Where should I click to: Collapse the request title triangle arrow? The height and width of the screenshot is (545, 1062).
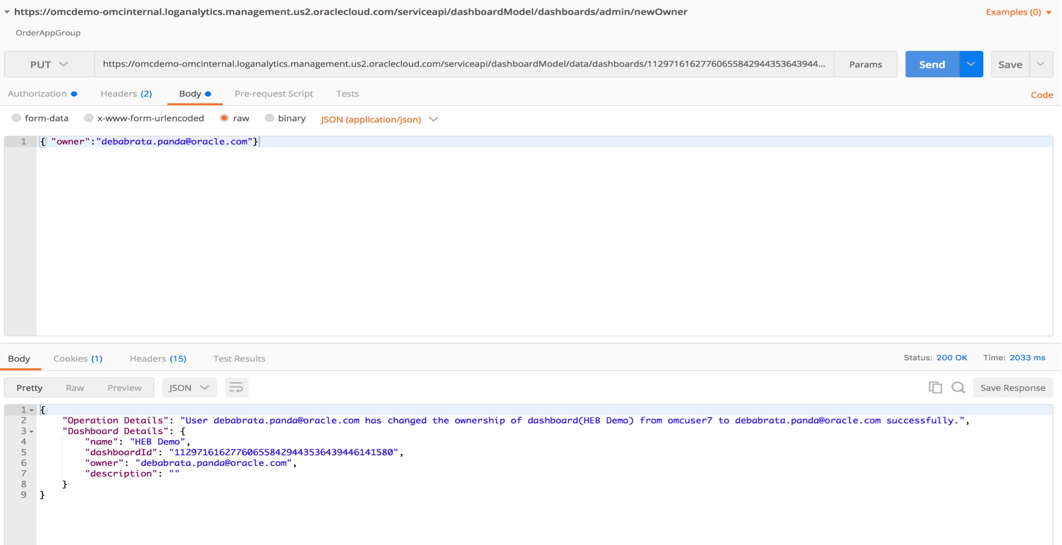[x=7, y=12]
